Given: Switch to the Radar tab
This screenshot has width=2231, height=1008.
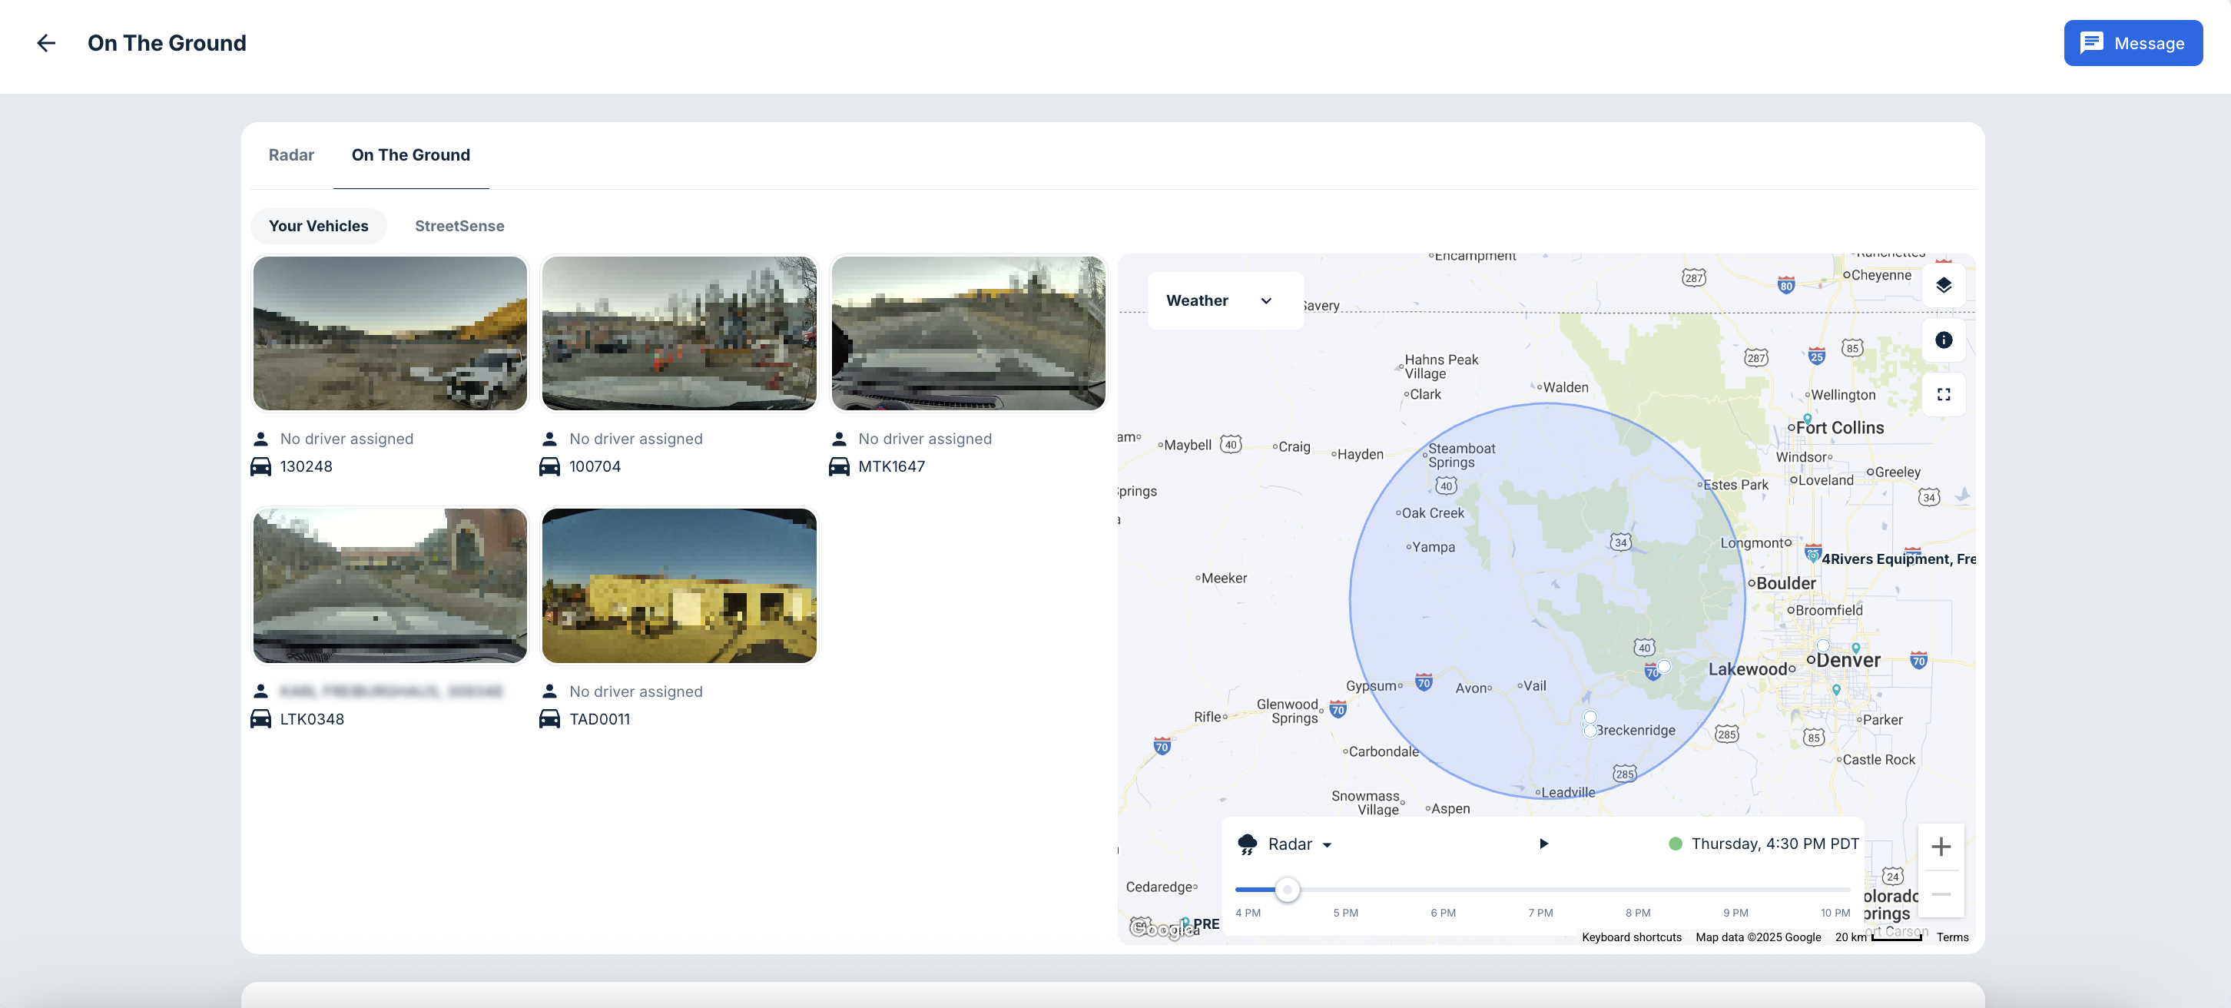Looking at the screenshot, I should click(291, 155).
